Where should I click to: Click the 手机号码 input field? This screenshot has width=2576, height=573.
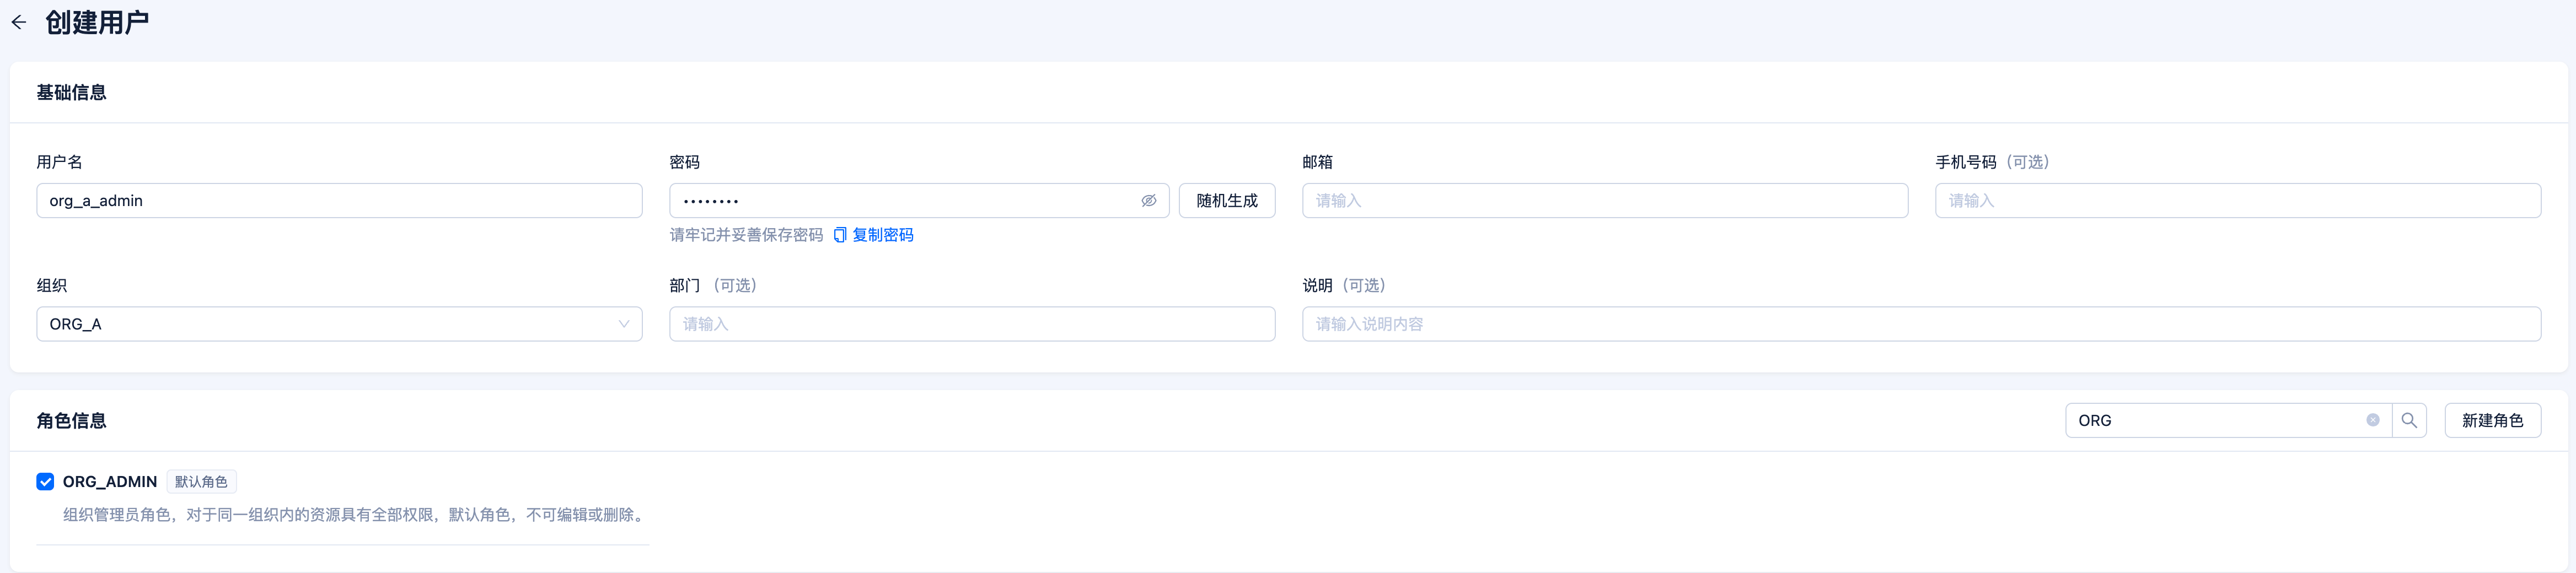2238,201
